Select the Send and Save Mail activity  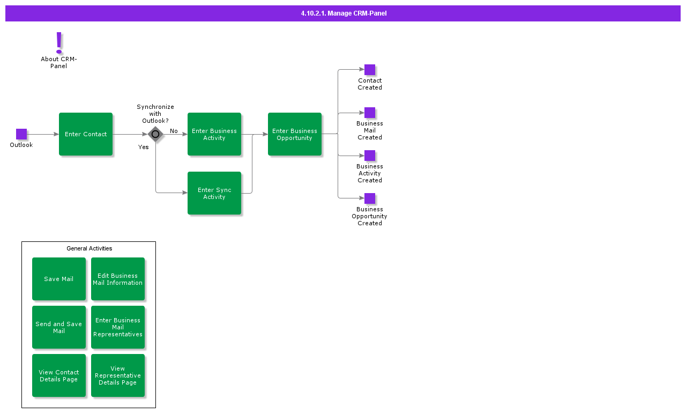[59, 327]
